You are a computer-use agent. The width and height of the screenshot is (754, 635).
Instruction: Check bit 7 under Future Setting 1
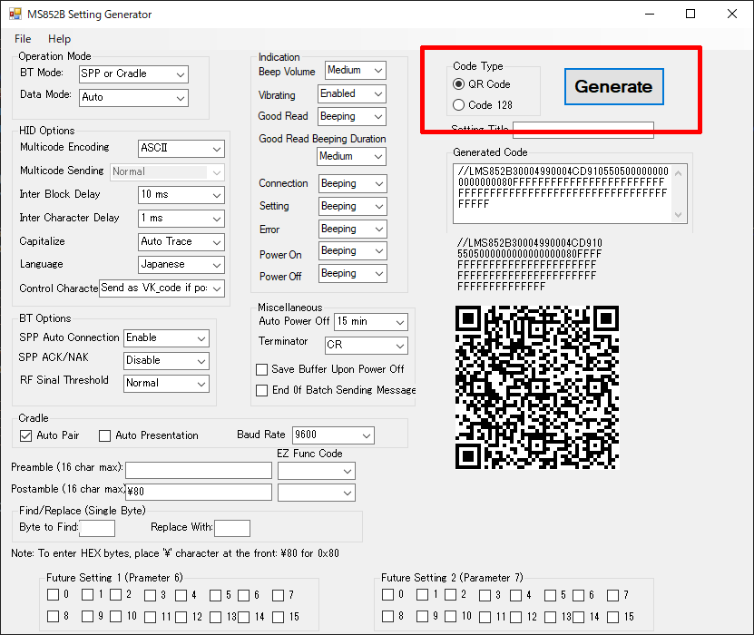click(278, 595)
